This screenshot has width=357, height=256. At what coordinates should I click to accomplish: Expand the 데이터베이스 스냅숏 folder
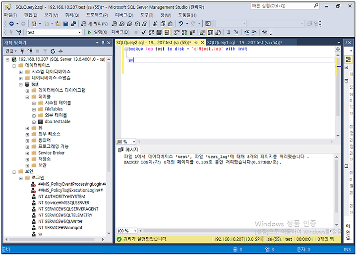point(21,78)
